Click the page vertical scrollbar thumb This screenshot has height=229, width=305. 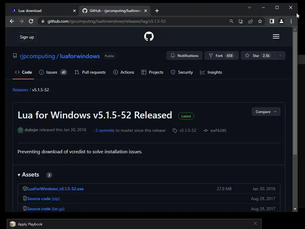(295, 93)
